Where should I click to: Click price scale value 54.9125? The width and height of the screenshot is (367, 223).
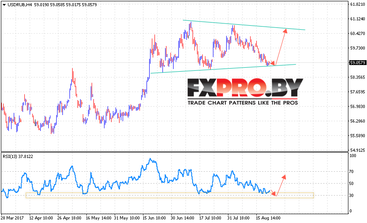[357, 150]
